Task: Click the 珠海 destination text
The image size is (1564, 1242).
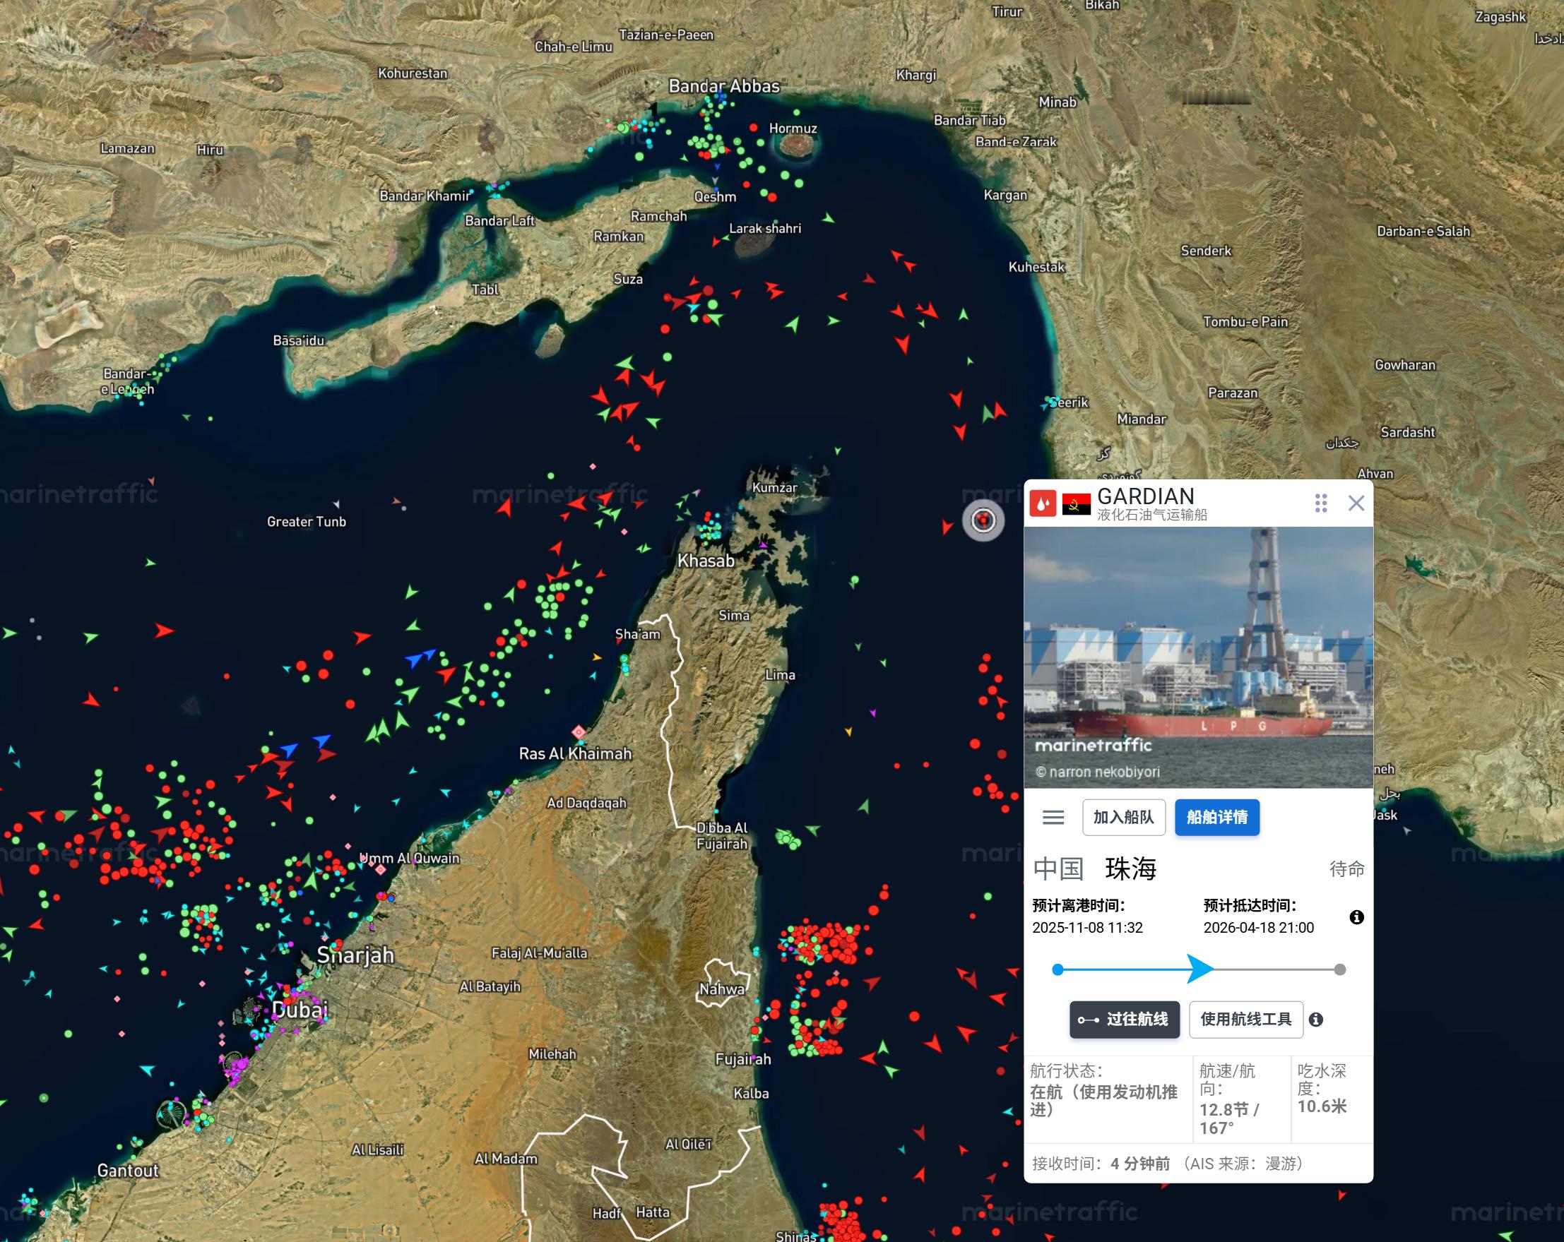Action: [x=1130, y=868]
